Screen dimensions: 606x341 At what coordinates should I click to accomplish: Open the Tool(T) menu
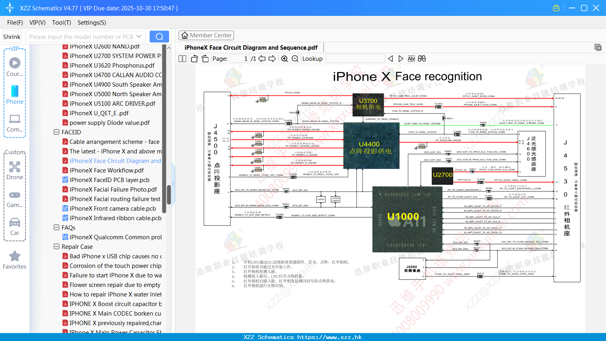62,23
